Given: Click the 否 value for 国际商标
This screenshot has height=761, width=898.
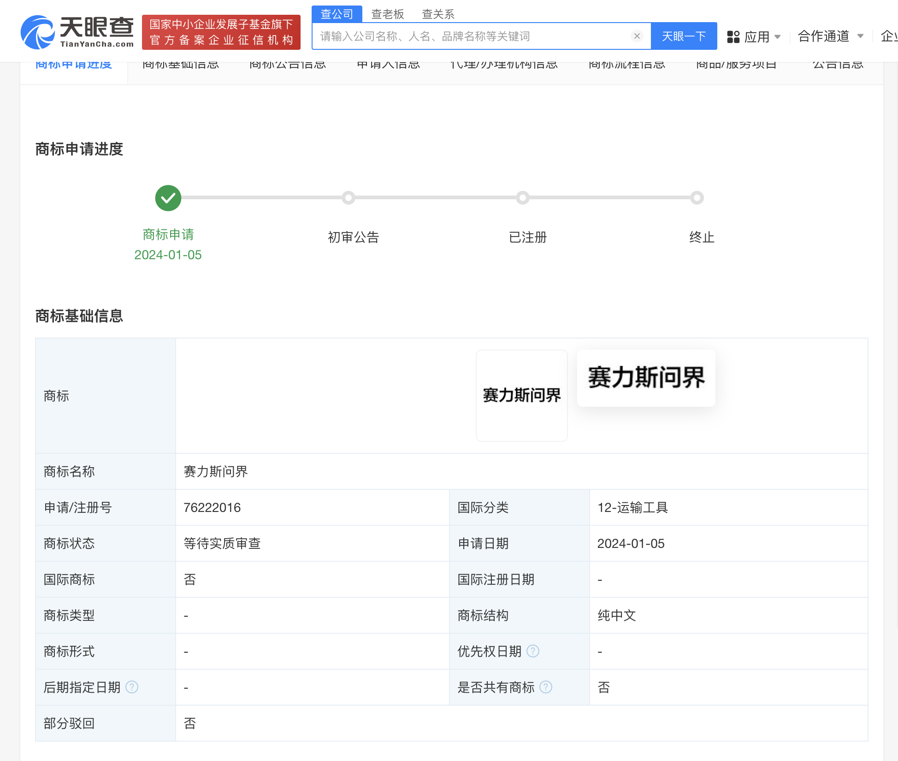Looking at the screenshot, I should (190, 579).
